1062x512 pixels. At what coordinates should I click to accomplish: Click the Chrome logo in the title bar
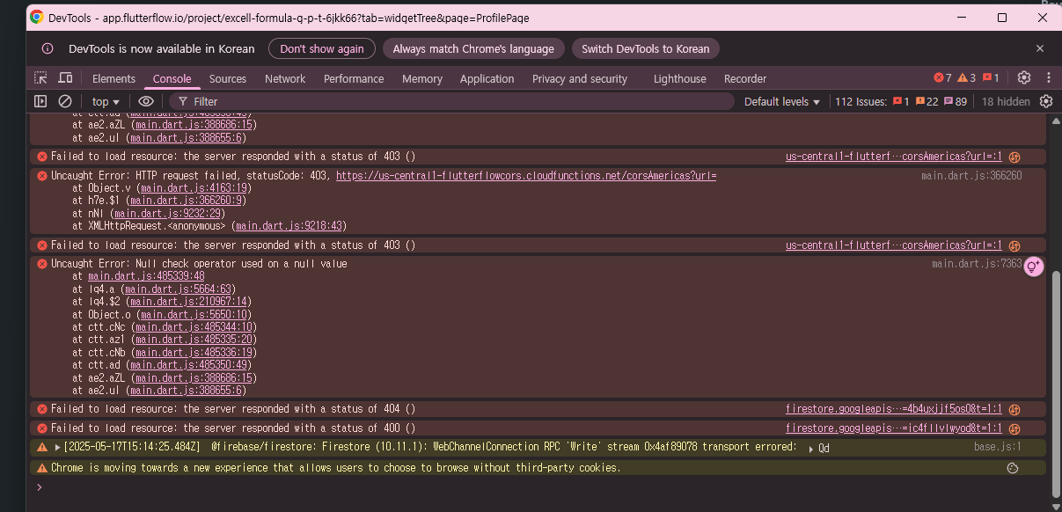(x=36, y=18)
